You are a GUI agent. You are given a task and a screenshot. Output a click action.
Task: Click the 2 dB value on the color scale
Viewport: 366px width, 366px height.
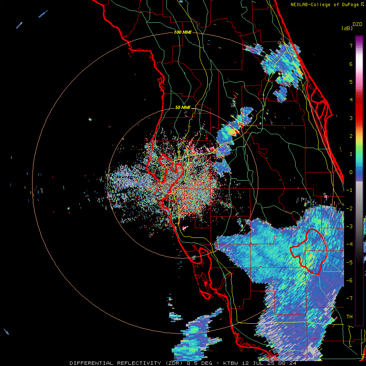351,136
